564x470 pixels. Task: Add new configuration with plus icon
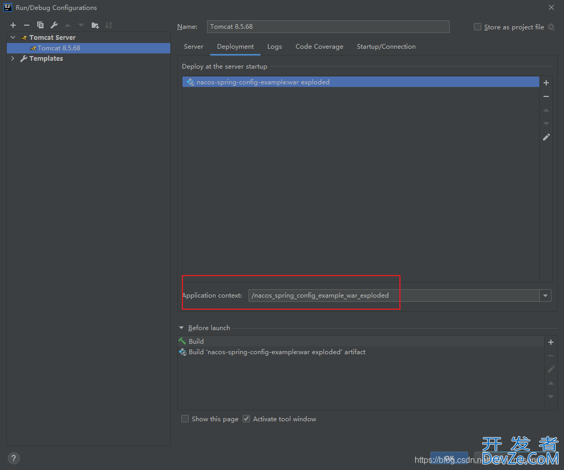coord(13,25)
